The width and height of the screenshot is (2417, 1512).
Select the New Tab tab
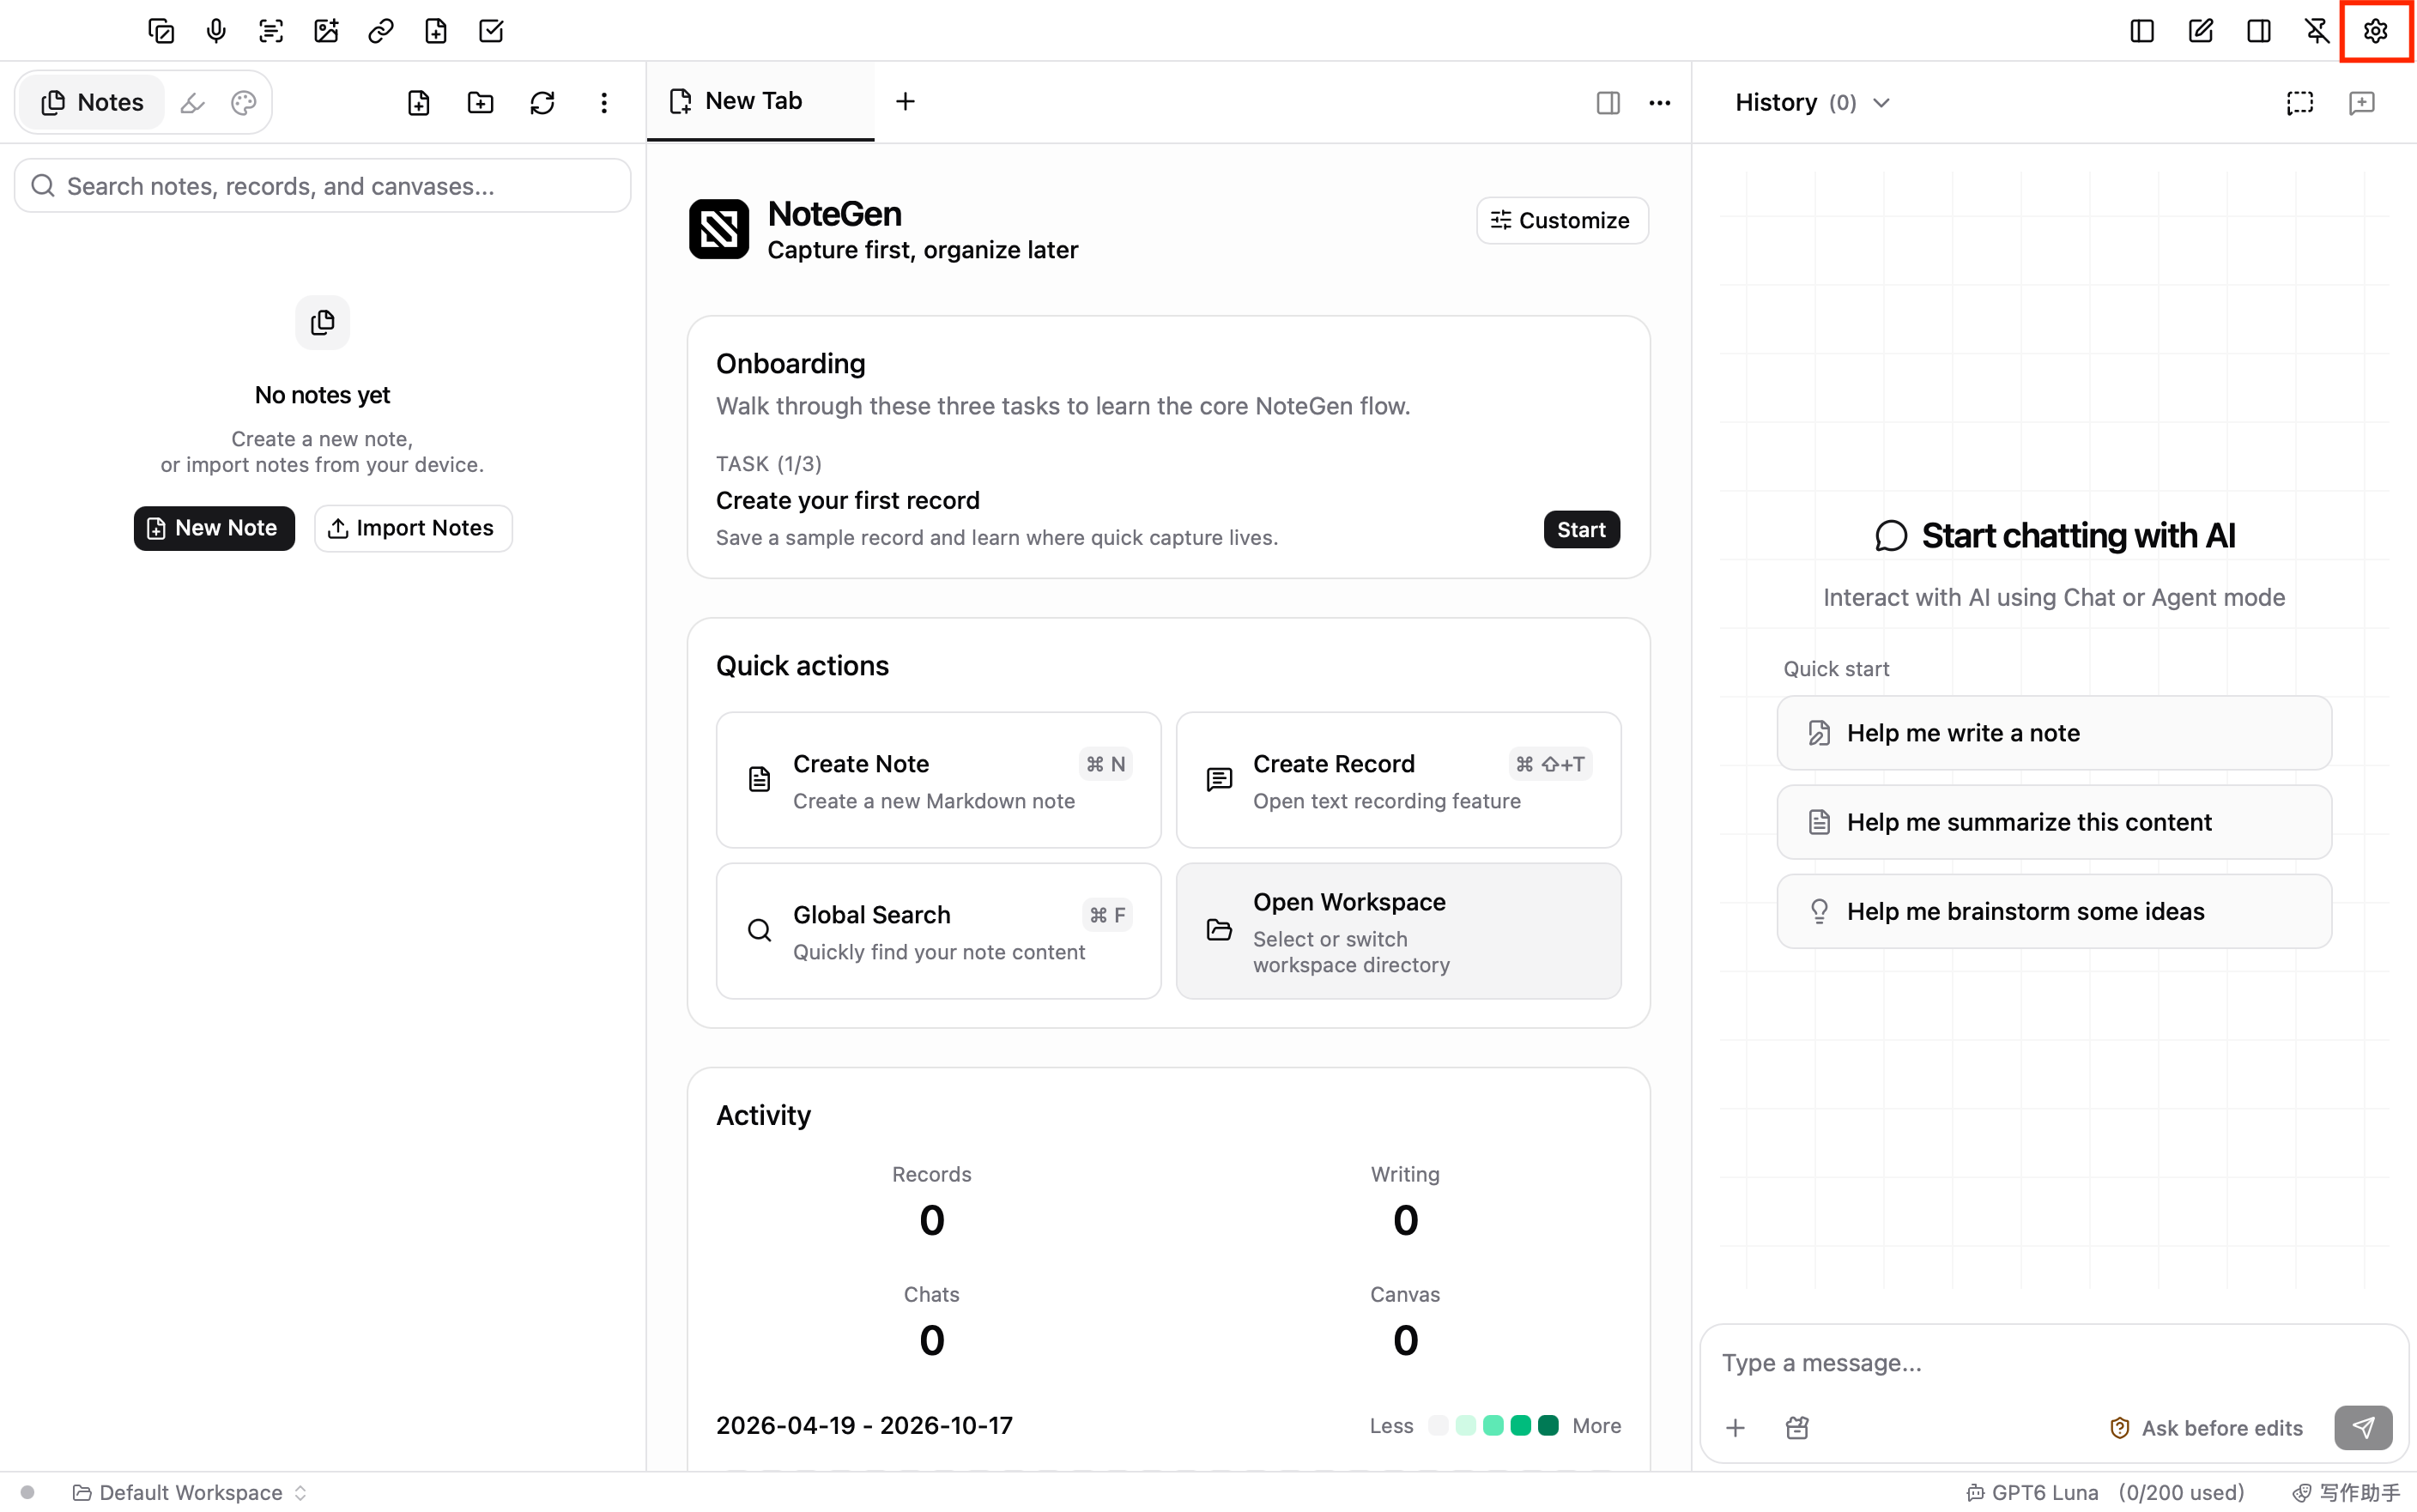(x=760, y=101)
